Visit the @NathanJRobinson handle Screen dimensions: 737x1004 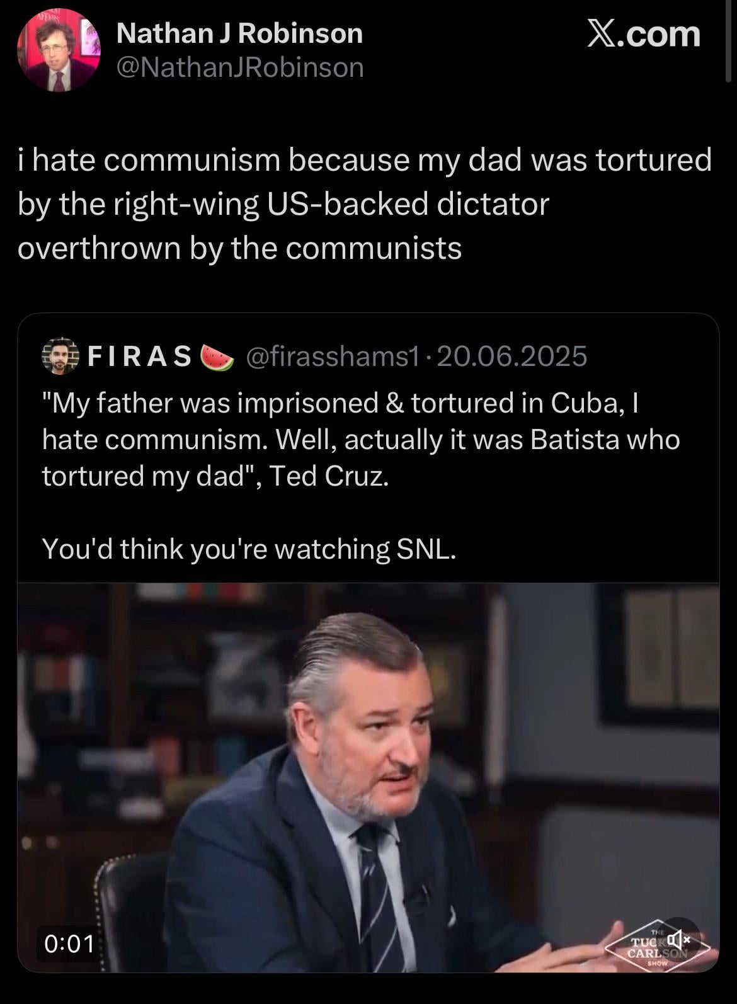click(240, 67)
